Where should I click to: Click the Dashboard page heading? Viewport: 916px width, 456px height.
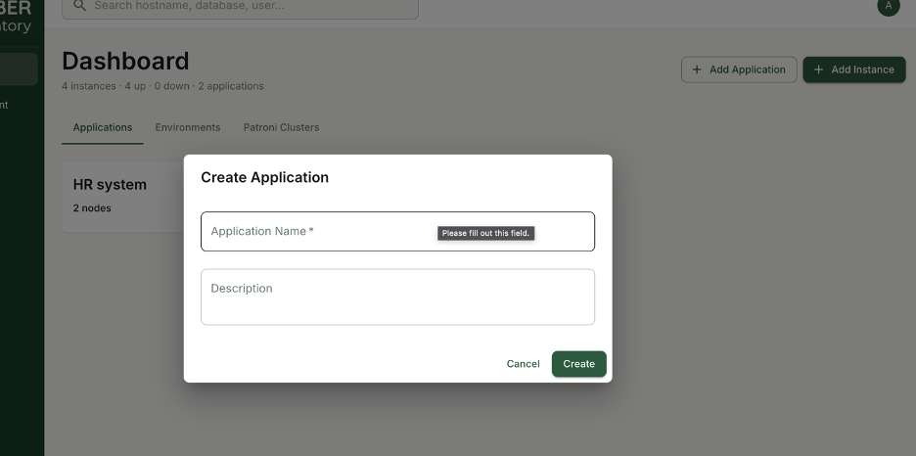125,61
